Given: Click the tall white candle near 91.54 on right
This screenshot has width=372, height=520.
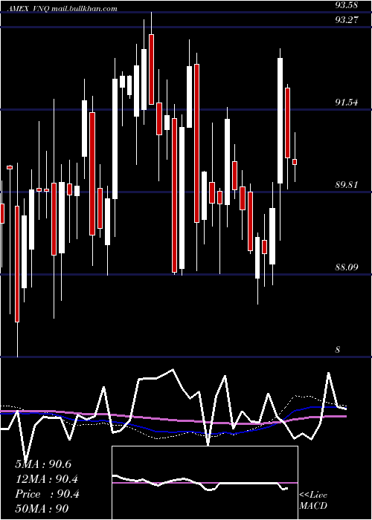Looking at the screenshot, I should [280, 120].
